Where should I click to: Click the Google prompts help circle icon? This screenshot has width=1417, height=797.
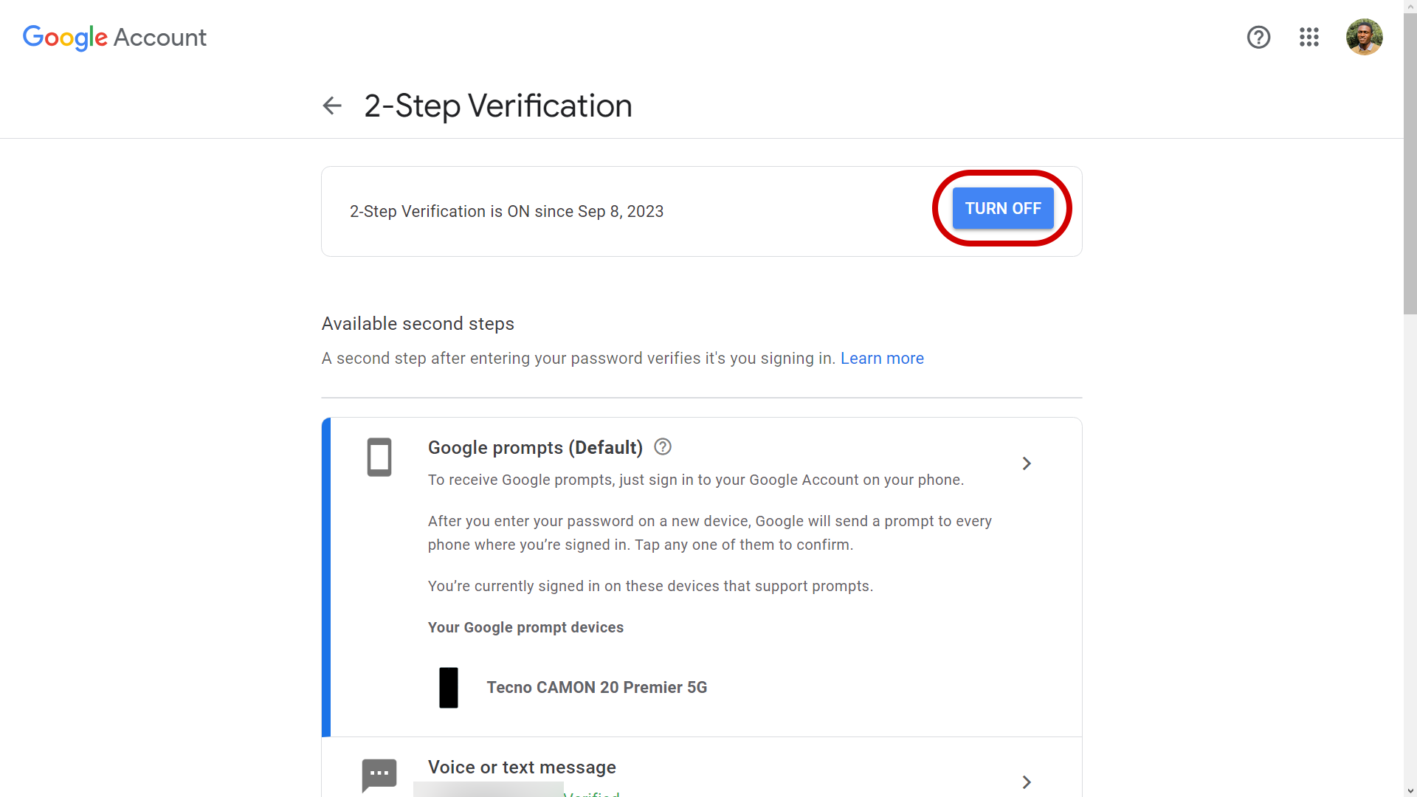[663, 446]
